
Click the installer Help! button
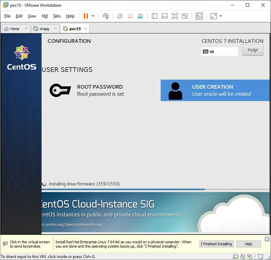pos(253,50)
